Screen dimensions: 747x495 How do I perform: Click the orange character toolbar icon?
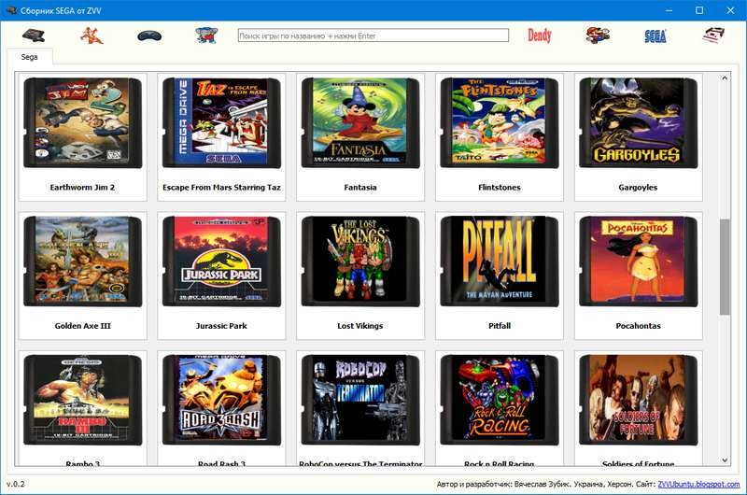[92, 35]
